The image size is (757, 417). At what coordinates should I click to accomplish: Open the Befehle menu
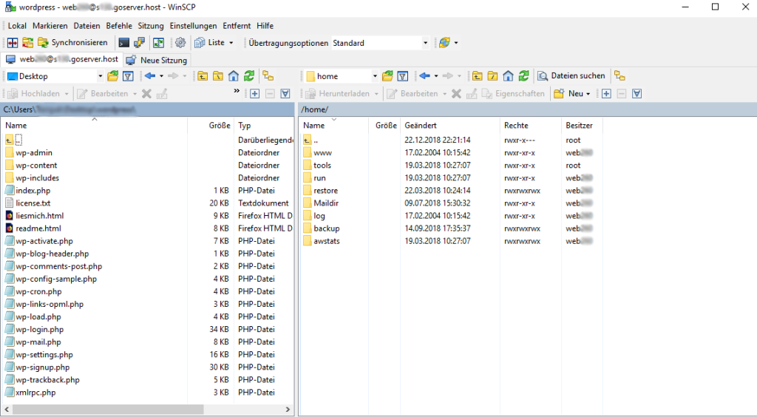pyautogui.click(x=119, y=26)
